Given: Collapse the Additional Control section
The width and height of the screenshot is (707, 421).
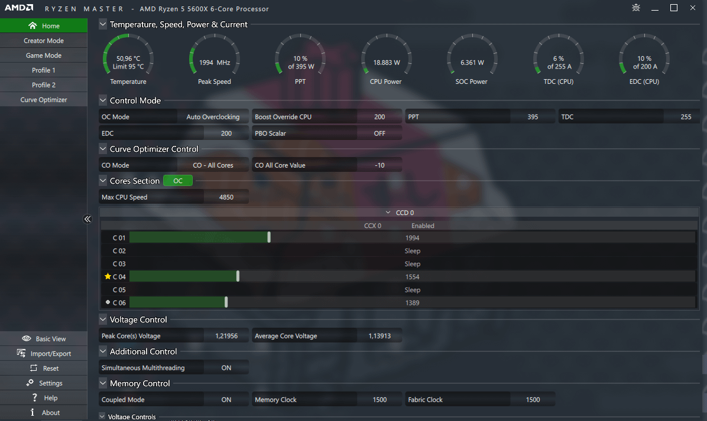Looking at the screenshot, I should (x=103, y=351).
